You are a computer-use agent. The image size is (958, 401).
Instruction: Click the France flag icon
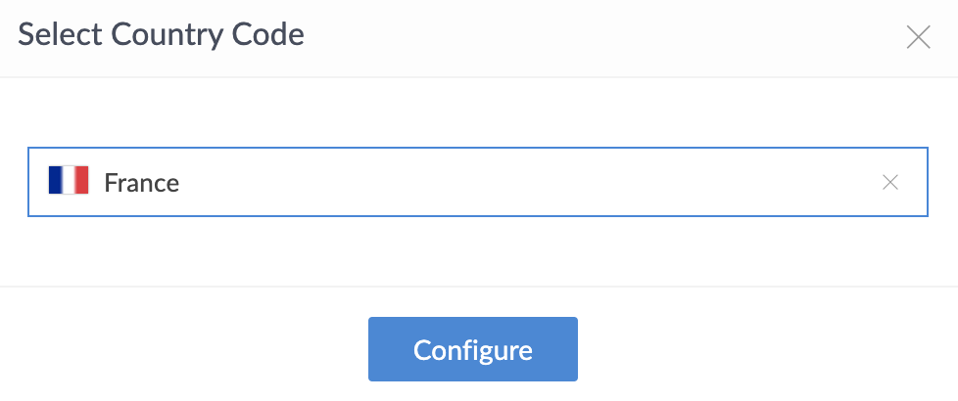(69, 181)
